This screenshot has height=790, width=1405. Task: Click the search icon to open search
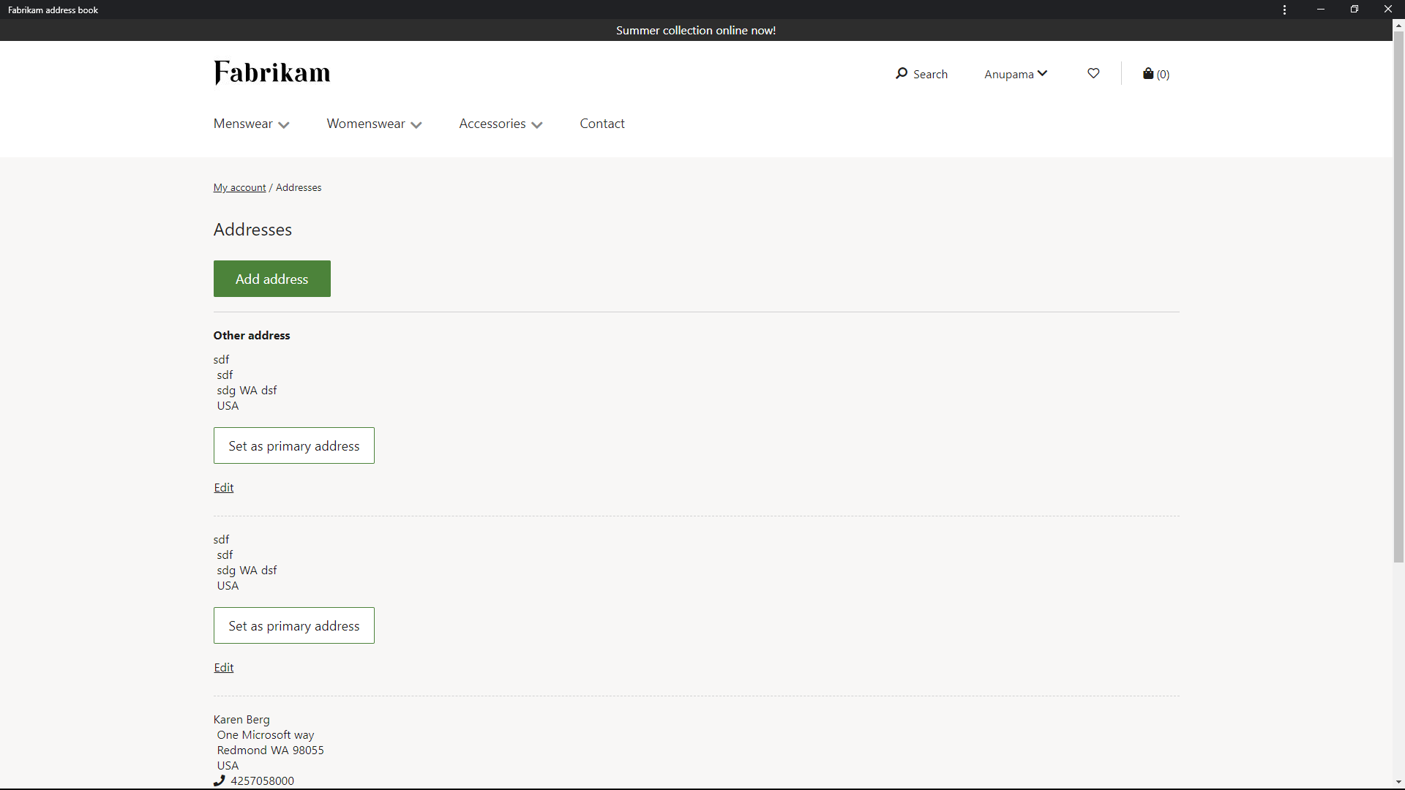click(902, 73)
